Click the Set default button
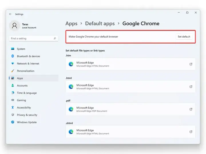This screenshot has width=206, height=154. pos(184,37)
